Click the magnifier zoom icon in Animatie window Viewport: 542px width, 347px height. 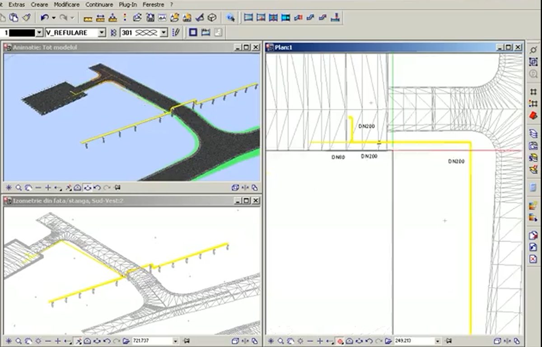coord(19,188)
